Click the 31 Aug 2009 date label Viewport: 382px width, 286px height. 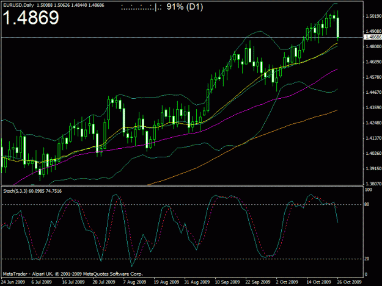coord(197,282)
